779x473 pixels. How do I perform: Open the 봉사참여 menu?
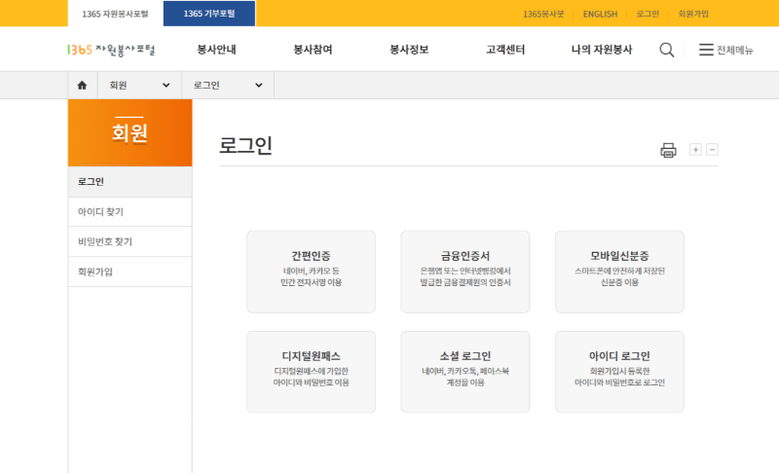coord(313,50)
